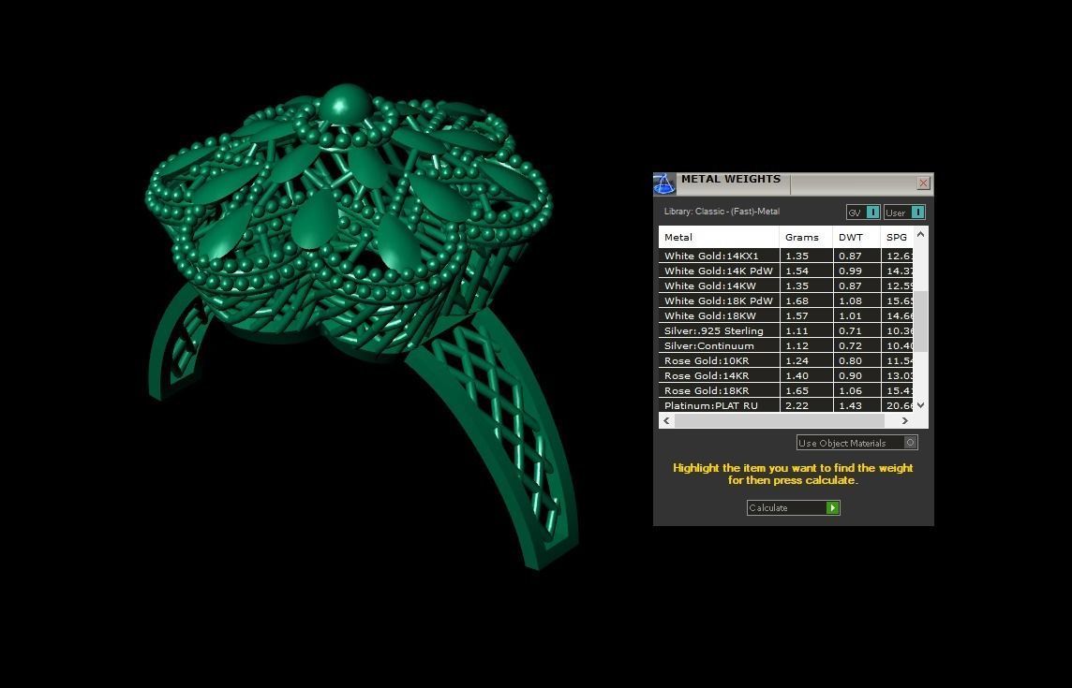1072x688 pixels.
Task: Select the Rose Gold:14KR row
Action: pyautogui.click(x=785, y=375)
